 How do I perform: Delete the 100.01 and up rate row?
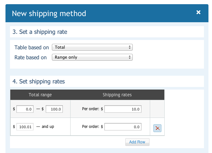click(157, 128)
